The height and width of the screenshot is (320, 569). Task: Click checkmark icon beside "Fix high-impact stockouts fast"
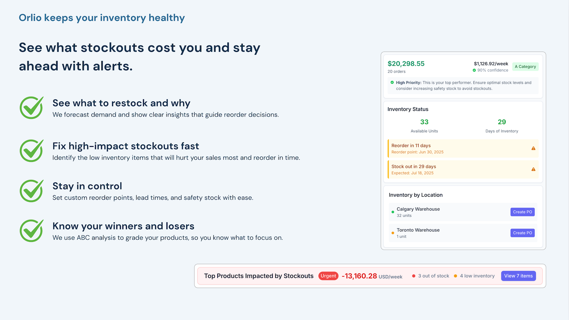point(32,151)
